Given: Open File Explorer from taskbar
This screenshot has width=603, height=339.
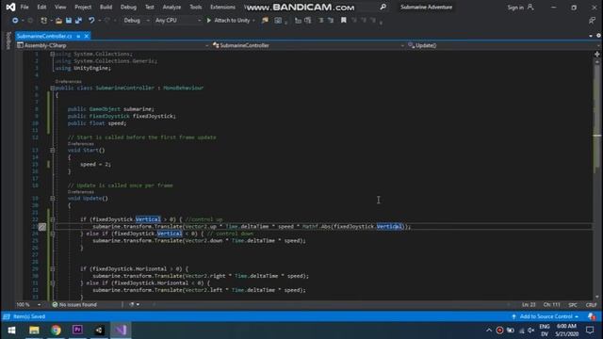Looking at the screenshot, I should point(34,331).
